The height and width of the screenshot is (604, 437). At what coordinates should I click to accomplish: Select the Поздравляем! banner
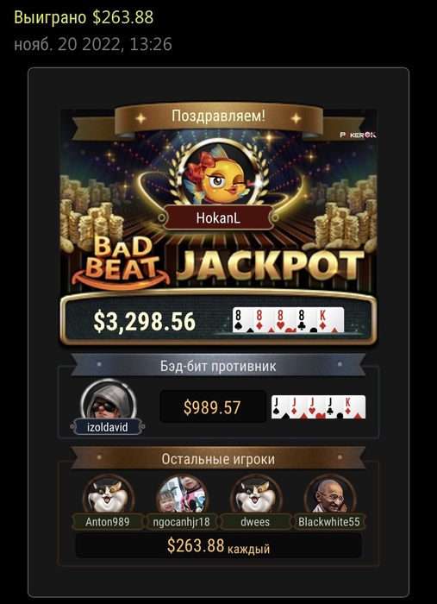pyautogui.click(x=218, y=116)
